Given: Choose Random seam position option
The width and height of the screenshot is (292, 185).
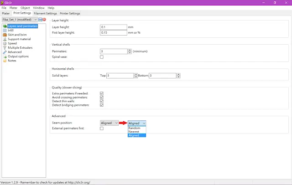Looking at the screenshot, I should 137,128.
